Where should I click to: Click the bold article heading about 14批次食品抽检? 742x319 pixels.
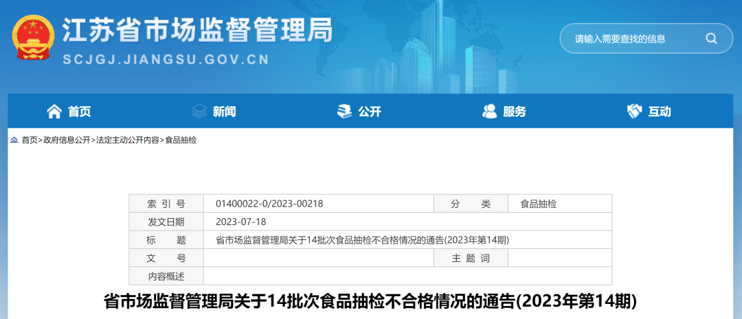(370, 301)
